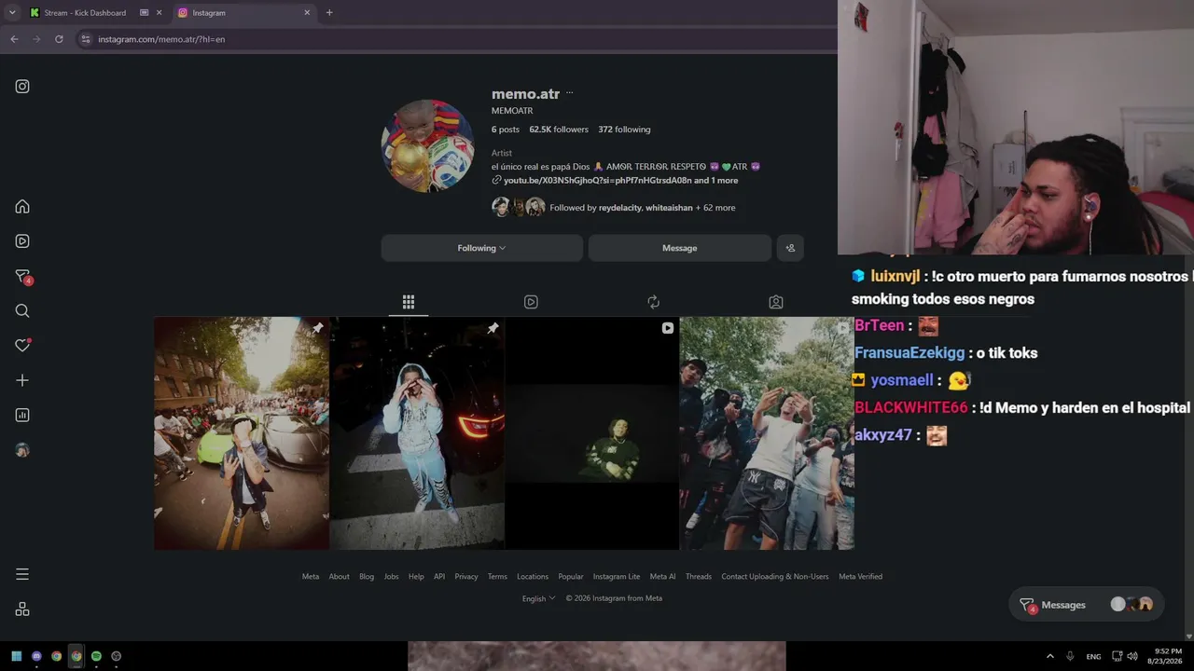The height and width of the screenshot is (671, 1194).
Task: Open Contact Uploading & Non-Users footer link
Action: 775,577
